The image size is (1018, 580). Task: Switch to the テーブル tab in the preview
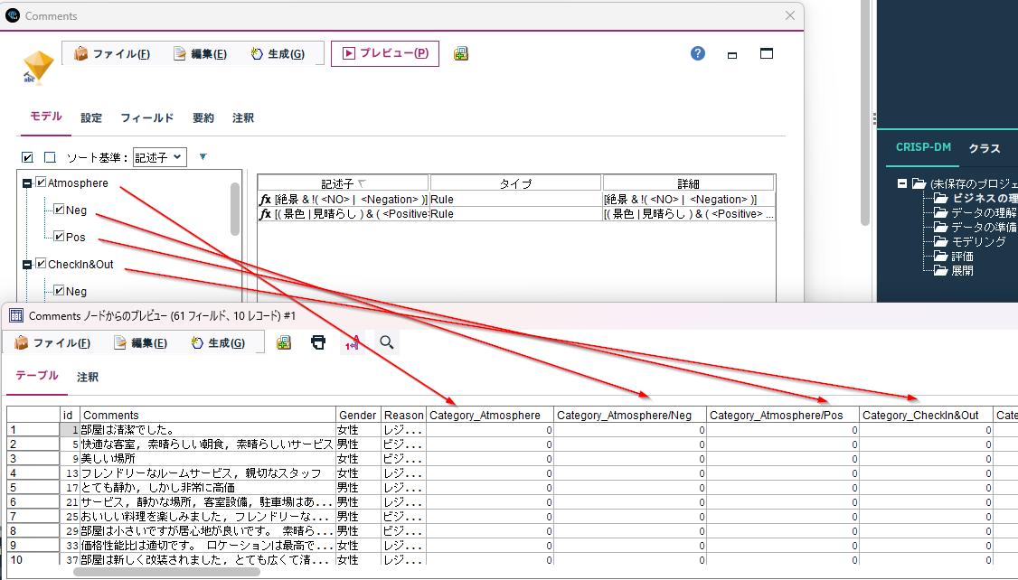[x=37, y=376]
